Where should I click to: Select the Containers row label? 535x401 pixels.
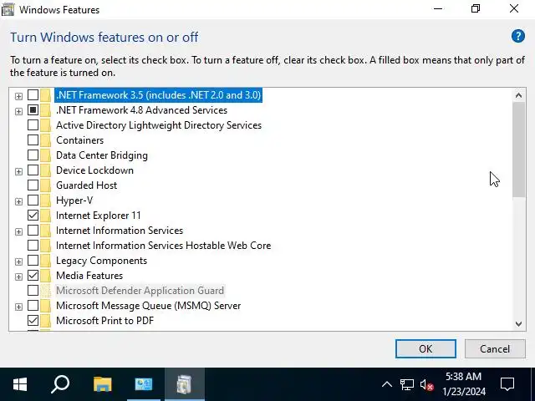pyautogui.click(x=80, y=140)
